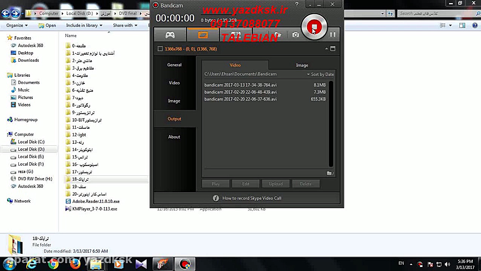The height and width of the screenshot is (271, 481).
Task: Open the Documents library
Action: [x=29, y=82]
